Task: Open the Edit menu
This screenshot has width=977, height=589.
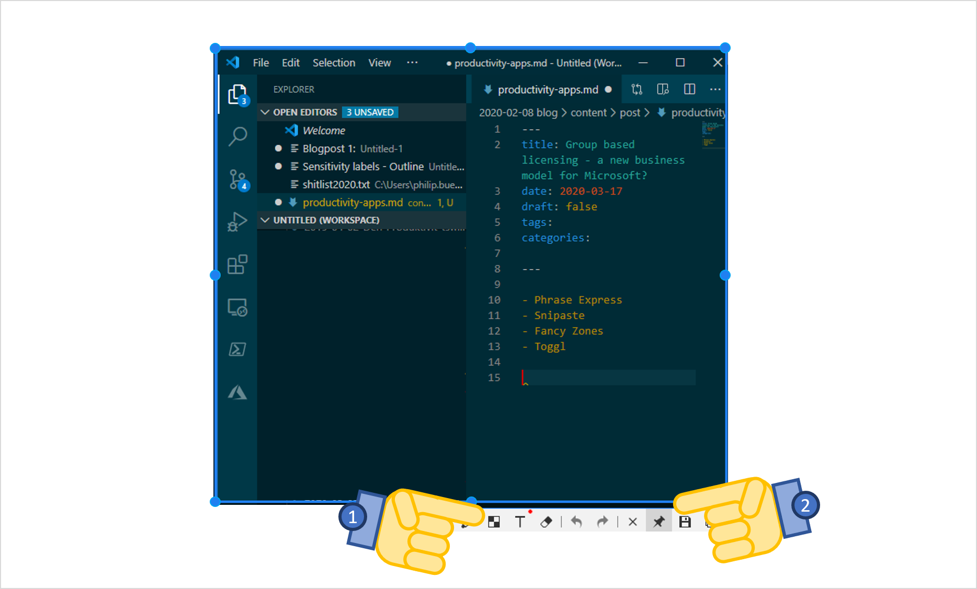Action: [x=290, y=63]
